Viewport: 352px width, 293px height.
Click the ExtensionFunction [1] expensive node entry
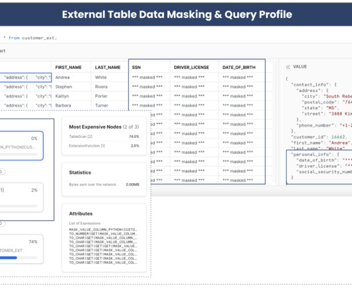104,146
